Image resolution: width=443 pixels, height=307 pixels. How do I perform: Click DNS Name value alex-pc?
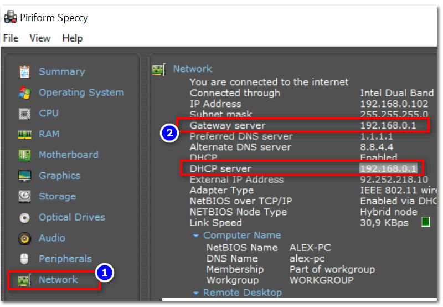[x=307, y=259]
